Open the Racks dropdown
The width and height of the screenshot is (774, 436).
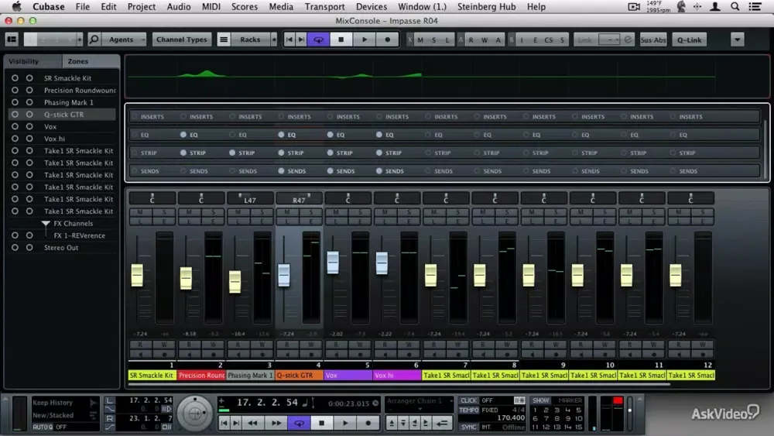(250, 39)
